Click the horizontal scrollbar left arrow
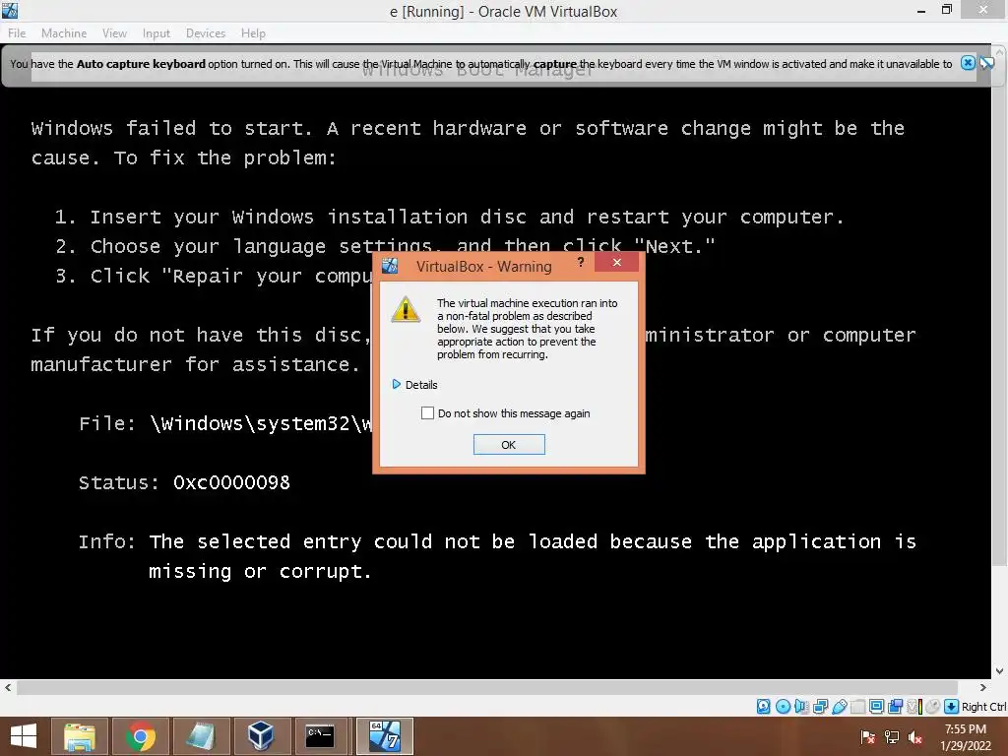 click(8, 688)
